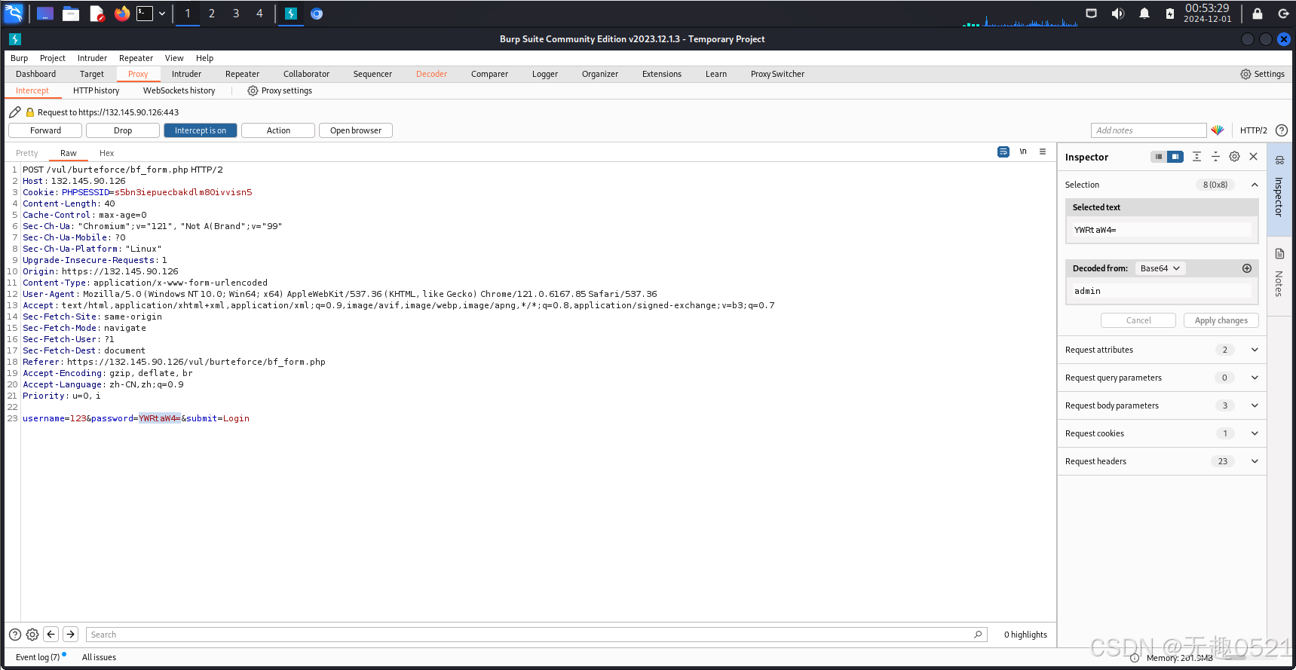
Task: Open the help icon beside HTTP/2
Action: [1281, 130]
